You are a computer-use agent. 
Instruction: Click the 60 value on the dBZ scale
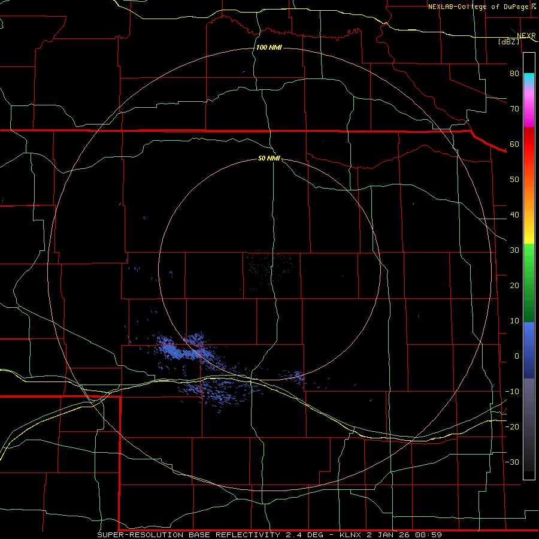[x=514, y=144]
